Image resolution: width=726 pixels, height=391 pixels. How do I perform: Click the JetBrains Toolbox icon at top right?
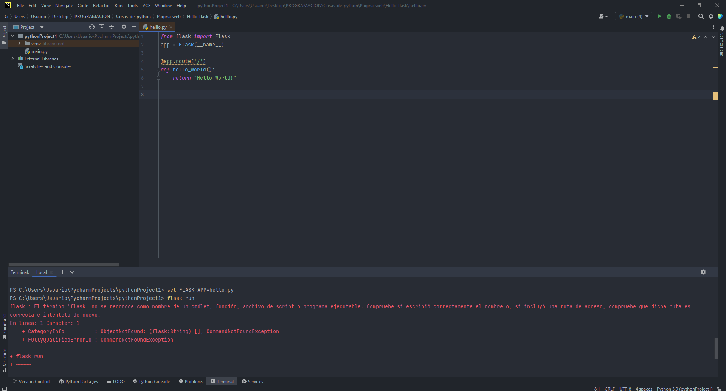(720, 16)
